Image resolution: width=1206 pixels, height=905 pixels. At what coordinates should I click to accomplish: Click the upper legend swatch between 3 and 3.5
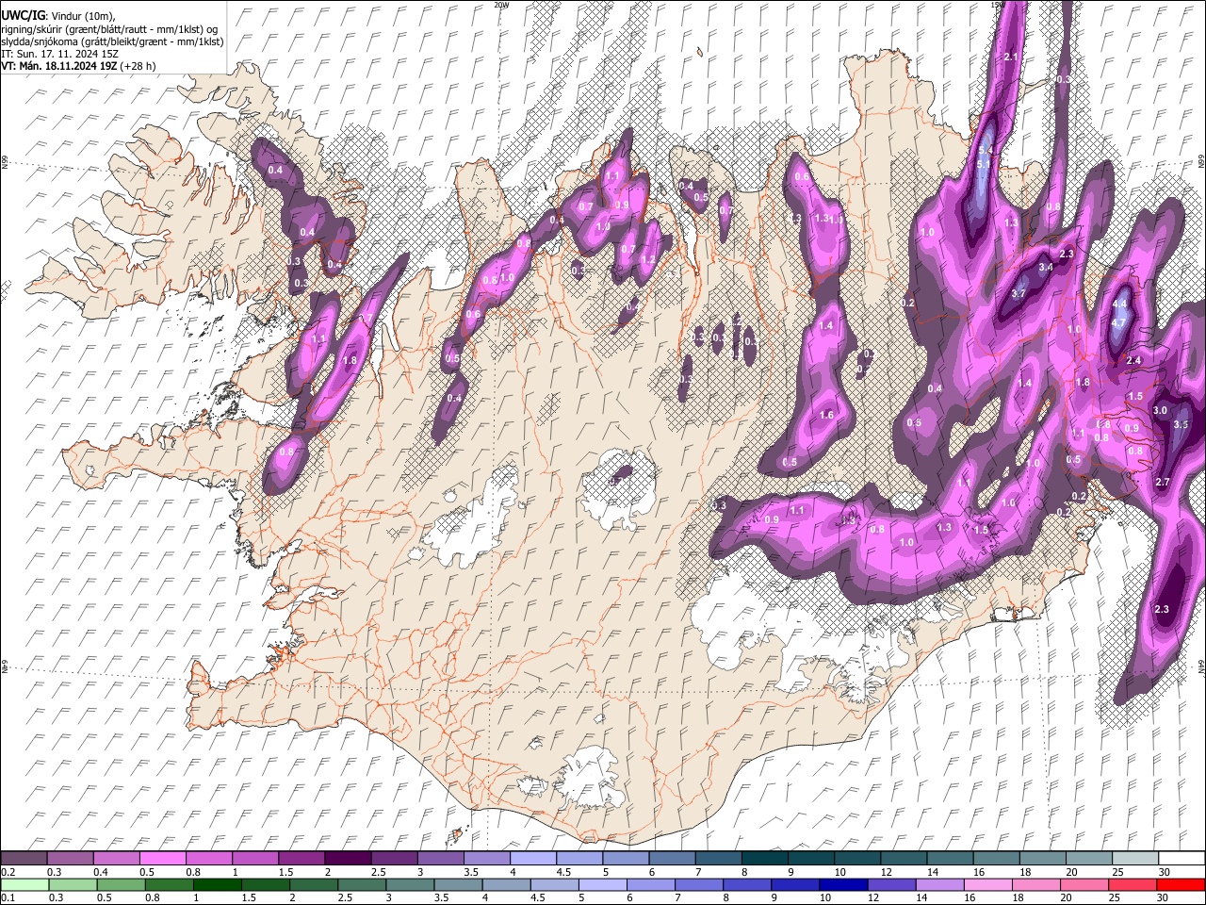(441, 858)
